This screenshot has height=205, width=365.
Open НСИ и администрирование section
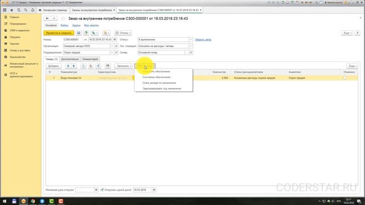[21, 75]
